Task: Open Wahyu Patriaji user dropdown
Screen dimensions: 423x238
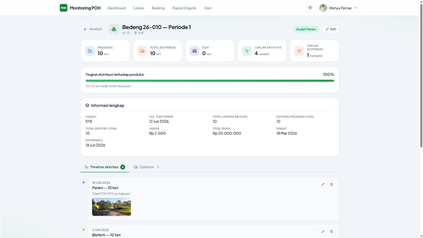Action: pos(338,8)
